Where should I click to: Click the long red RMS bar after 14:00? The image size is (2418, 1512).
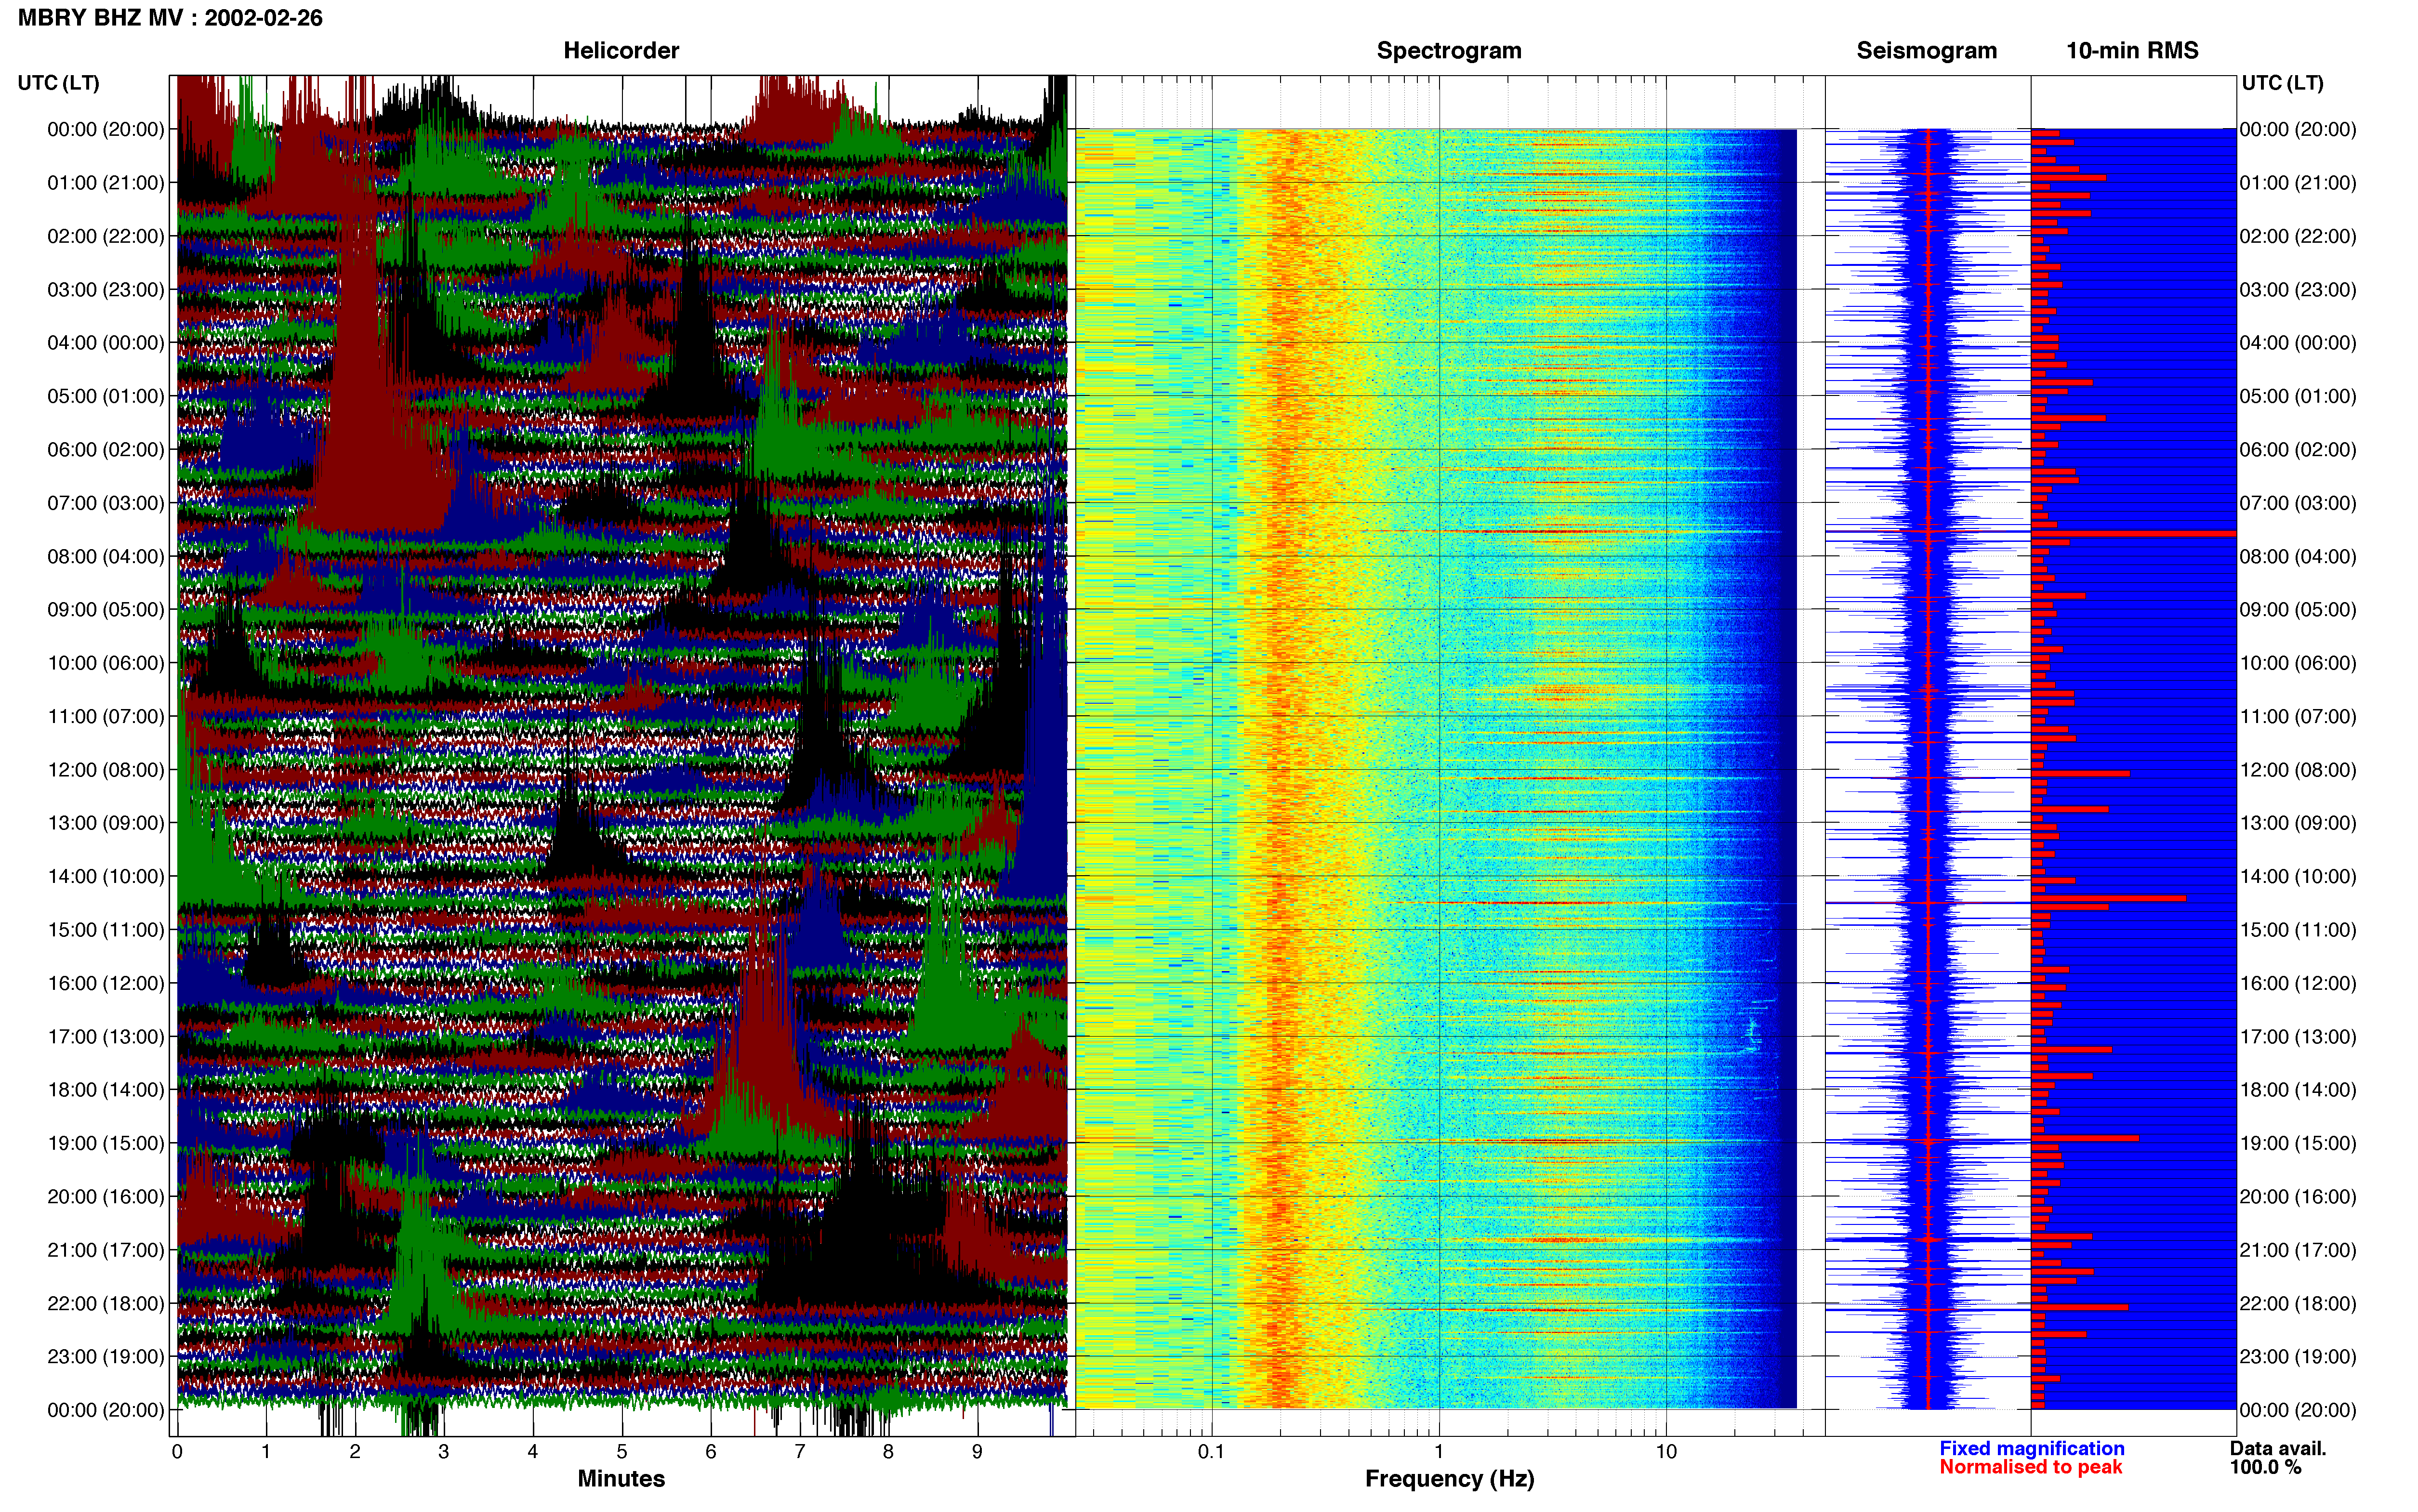point(2108,898)
